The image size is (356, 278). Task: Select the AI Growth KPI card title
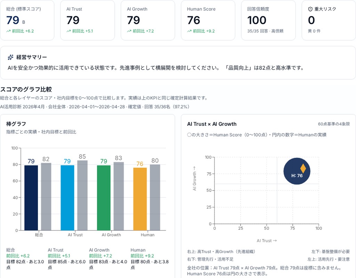(x=137, y=9)
